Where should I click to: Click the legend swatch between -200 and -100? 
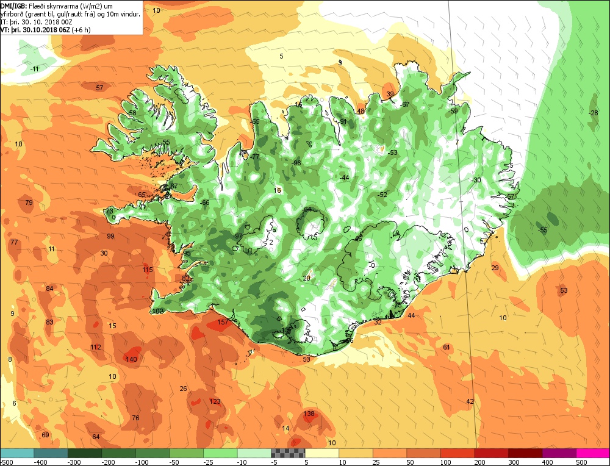coord(119,453)
